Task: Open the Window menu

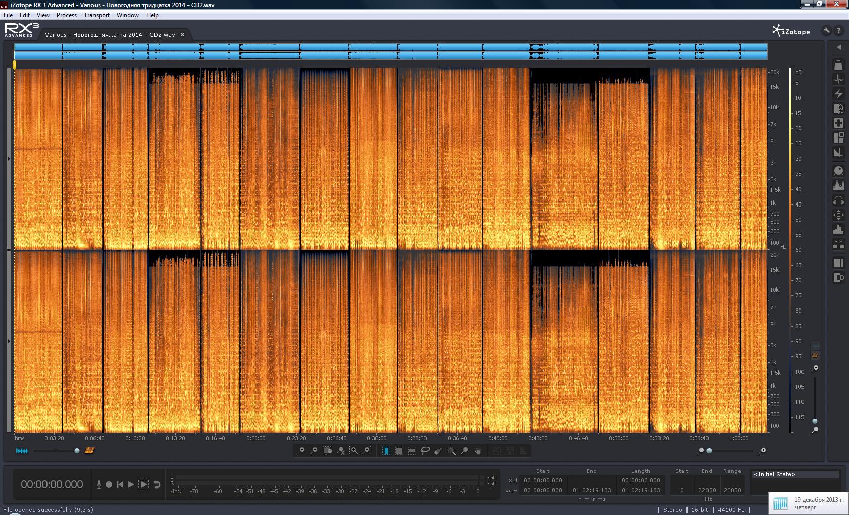Action: pos(128,15)
